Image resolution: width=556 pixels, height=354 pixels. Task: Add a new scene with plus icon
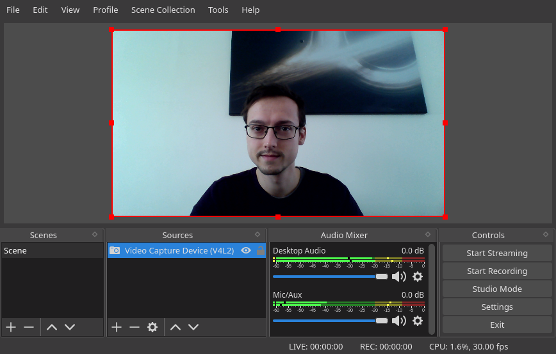tap(11, 327)
